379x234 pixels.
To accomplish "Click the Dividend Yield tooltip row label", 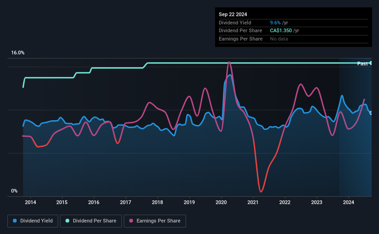I will click(235, 23).
